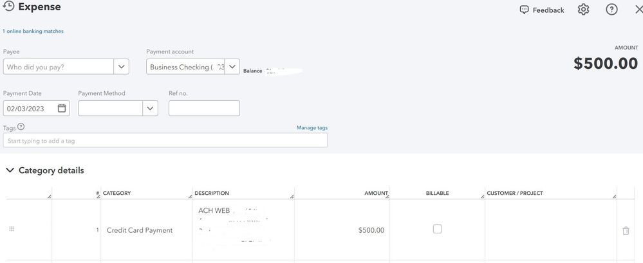Image resolution: width=643 pixels, height=263 pixels.
Task: Open the 1 online banking matches link
Action: pyautogui.click(x=33, y=31)
